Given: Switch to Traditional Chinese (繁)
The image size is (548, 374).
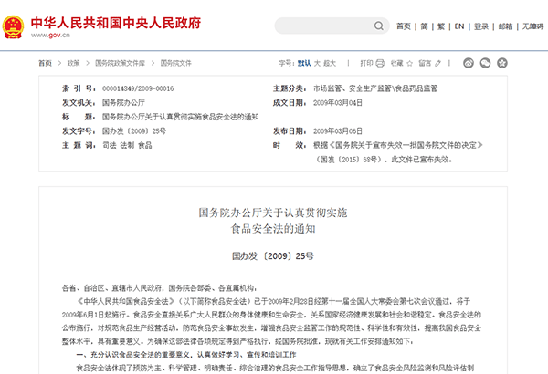Looking at the screenshot, I should (x=442, y=26).
